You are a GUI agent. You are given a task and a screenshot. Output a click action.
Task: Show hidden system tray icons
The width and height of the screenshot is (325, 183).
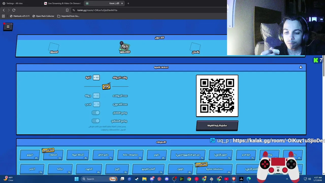coord(287,179)
